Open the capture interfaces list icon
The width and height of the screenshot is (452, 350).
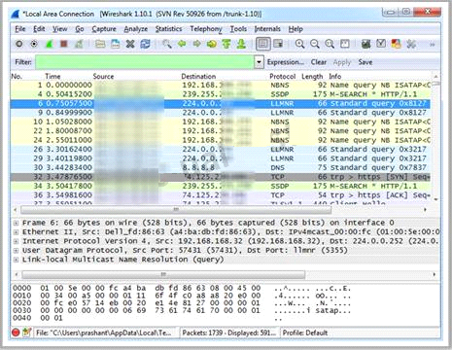pyautogui.click(x=19, y=44)
